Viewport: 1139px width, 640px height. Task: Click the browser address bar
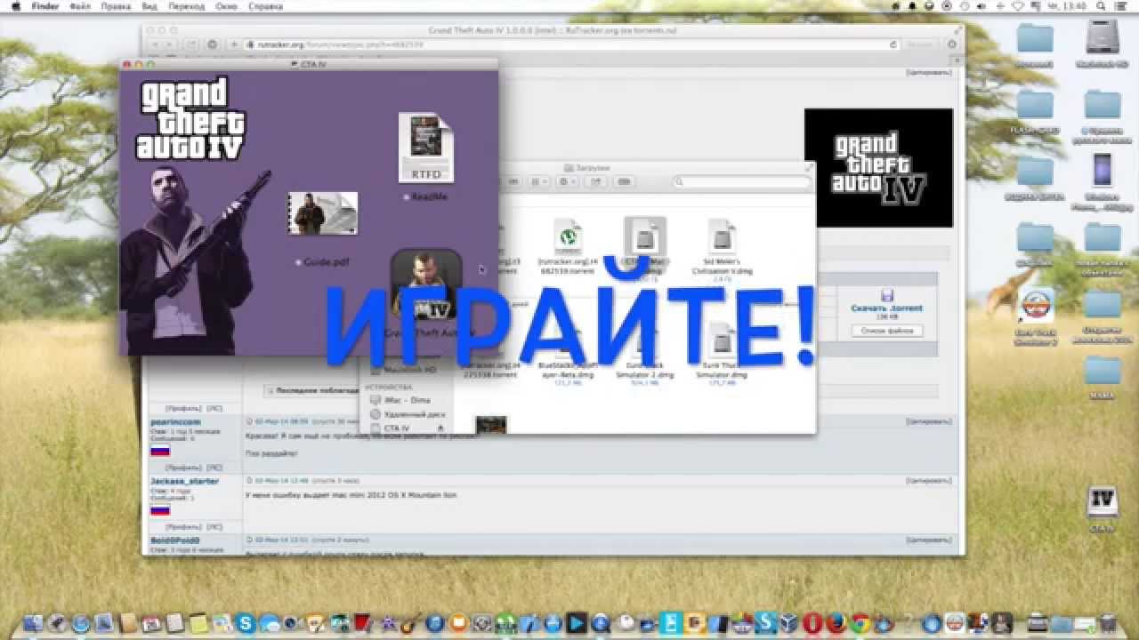click(571, 44)
